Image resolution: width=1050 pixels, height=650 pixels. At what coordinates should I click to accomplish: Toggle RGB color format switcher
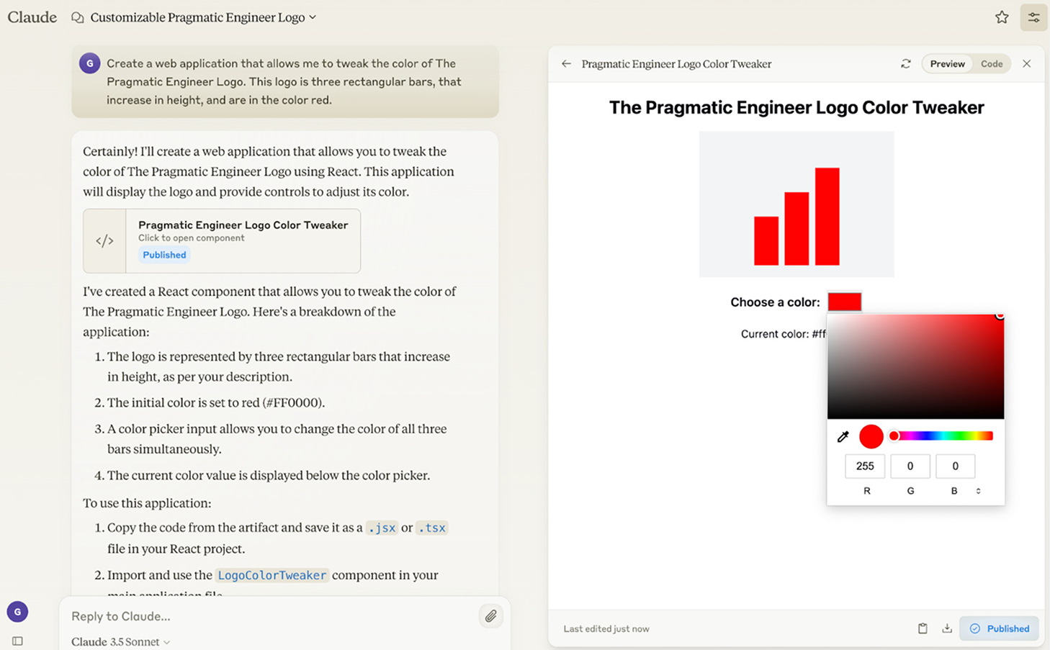pyautogui.click(x=978, y=491)
